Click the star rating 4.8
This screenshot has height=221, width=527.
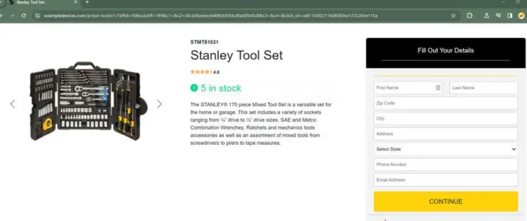(205, 72)
